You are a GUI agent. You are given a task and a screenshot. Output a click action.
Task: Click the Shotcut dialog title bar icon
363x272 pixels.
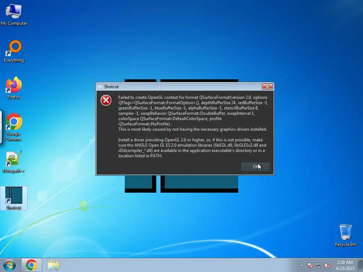click(100, 86)
